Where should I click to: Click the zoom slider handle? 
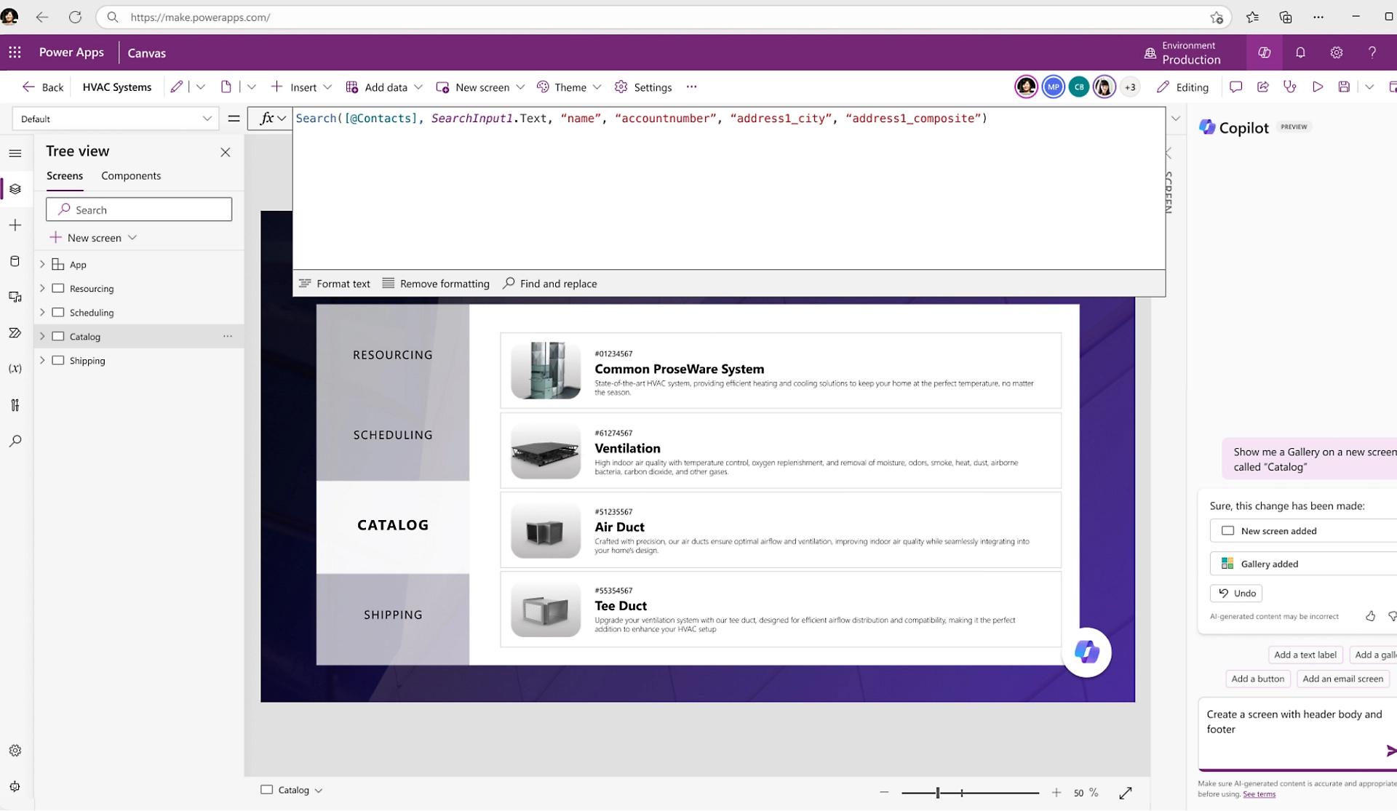coord(938,793)
